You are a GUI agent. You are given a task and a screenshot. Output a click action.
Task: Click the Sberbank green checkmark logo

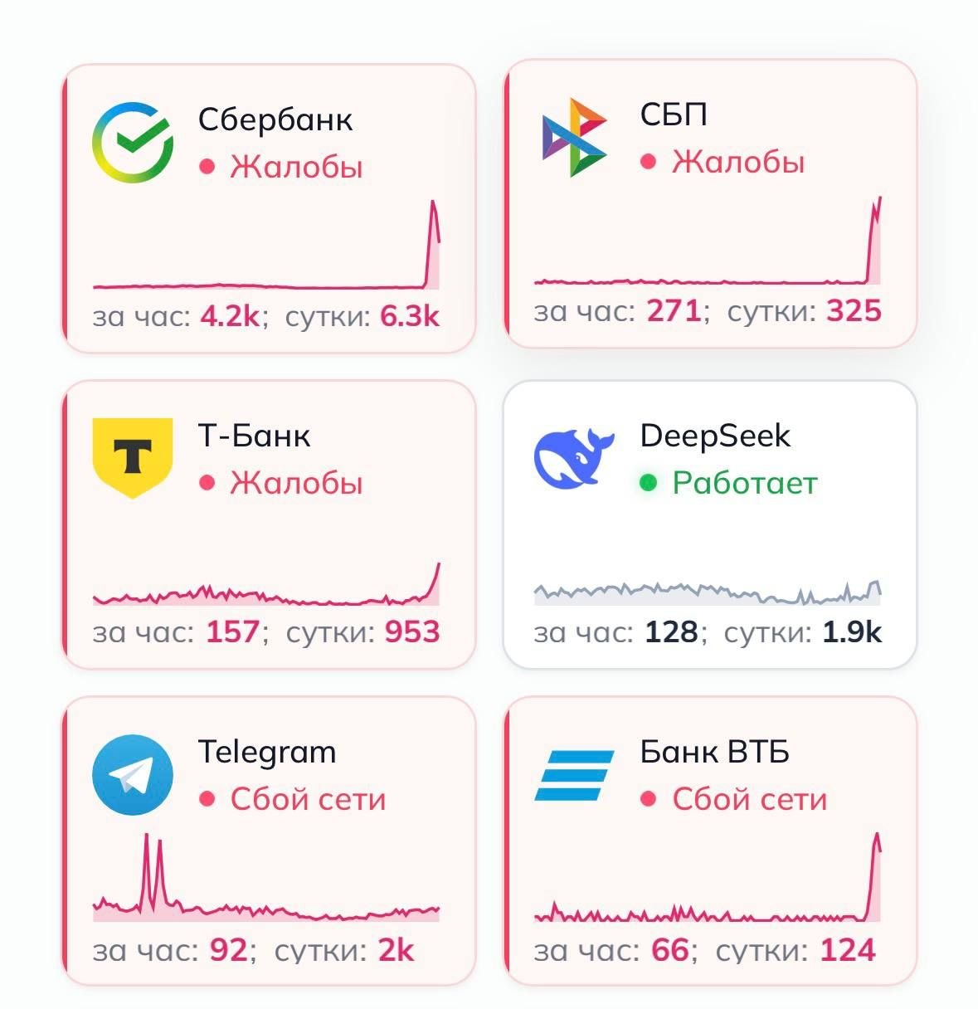click(133, 142)
